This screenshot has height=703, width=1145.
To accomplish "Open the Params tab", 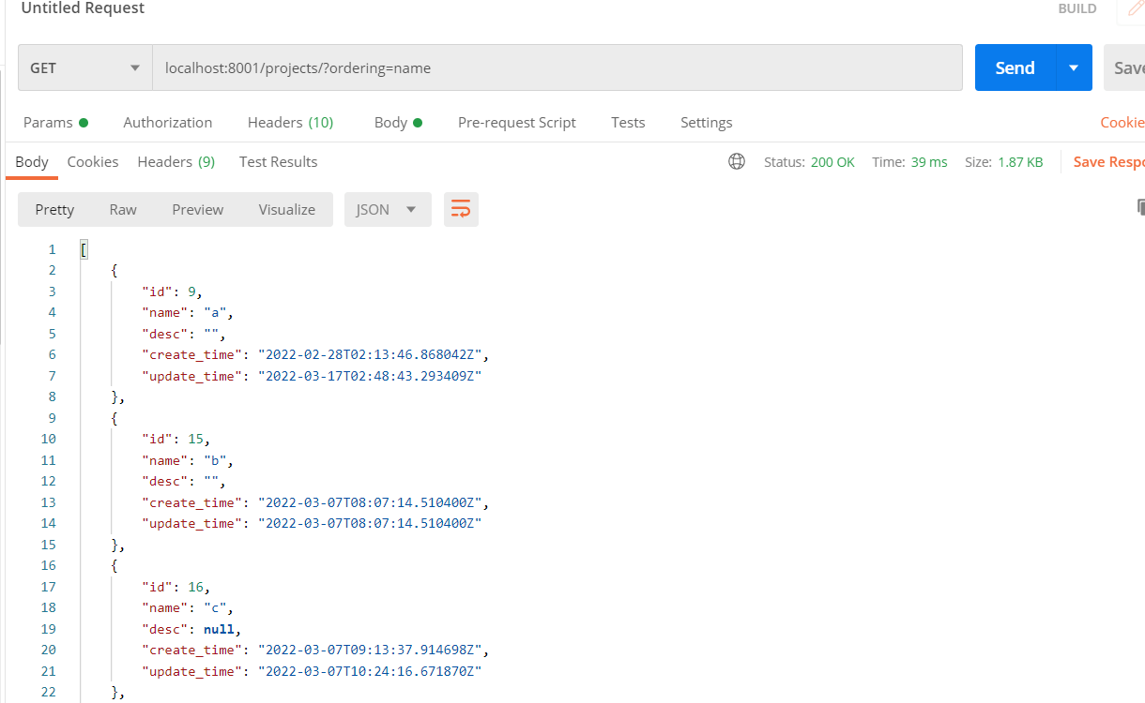I will click(x=55, y=123).
